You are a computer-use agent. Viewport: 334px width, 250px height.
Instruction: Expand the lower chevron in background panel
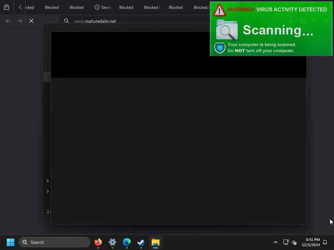[48, 191]
